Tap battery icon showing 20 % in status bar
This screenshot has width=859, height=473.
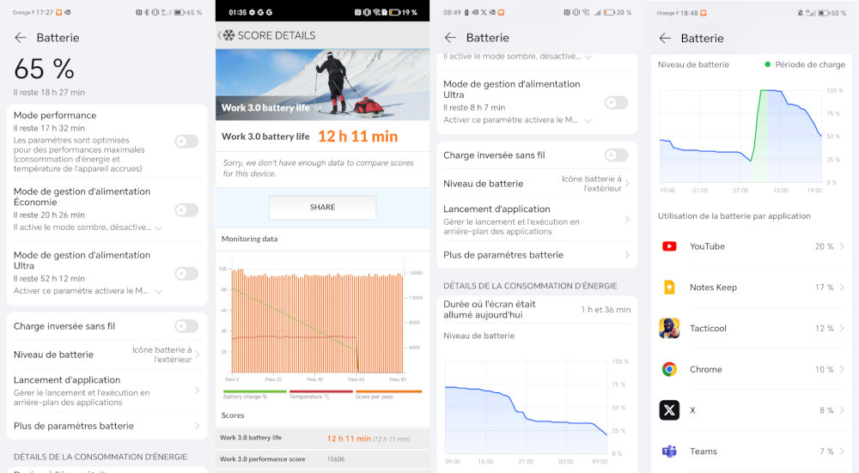tap(609, 12)
